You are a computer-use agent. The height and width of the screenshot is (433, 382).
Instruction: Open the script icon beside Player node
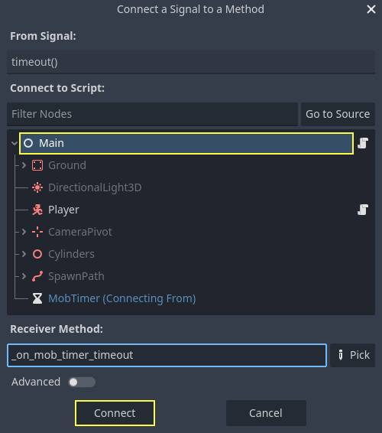pos(363,210)
